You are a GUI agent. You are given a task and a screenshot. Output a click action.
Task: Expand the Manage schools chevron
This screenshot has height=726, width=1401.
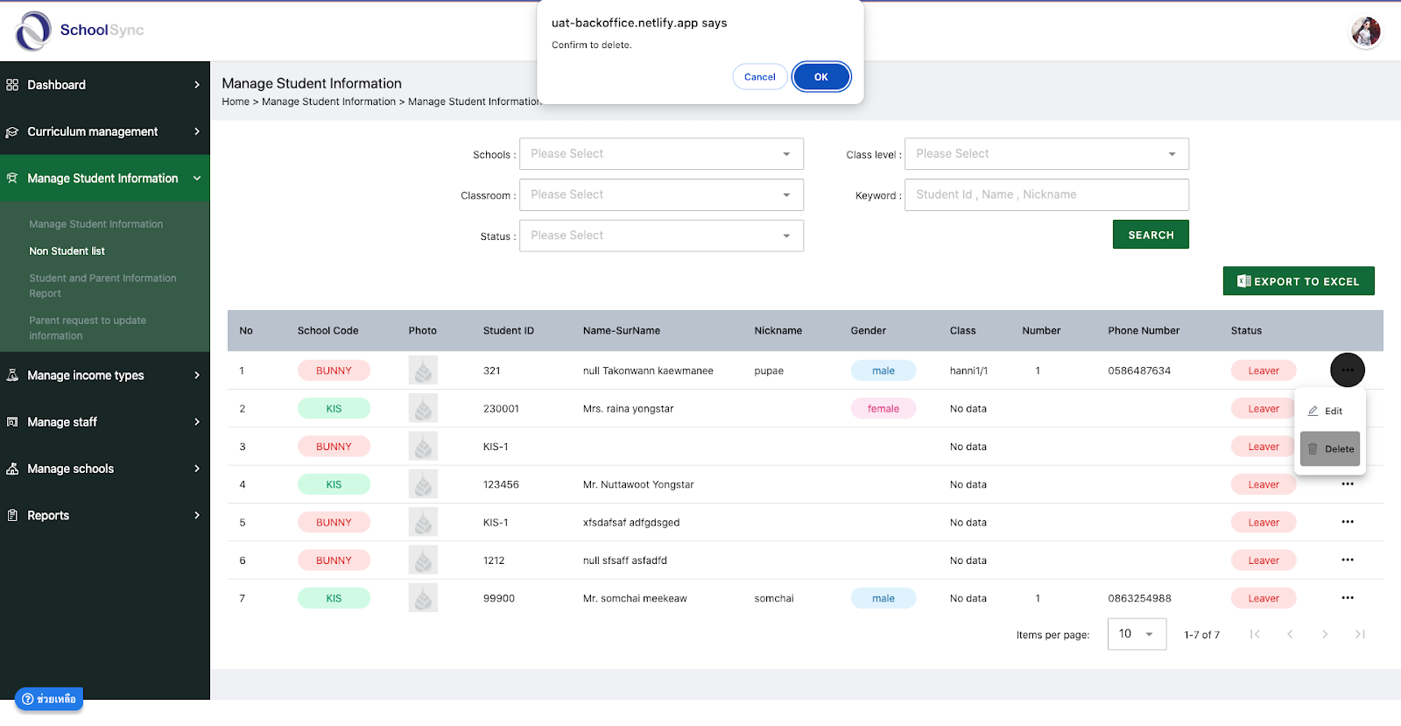pyautogui.click(x=197, y=469)
